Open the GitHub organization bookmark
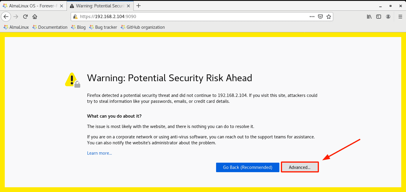406x192 pixels. click(x=142, y=27)
